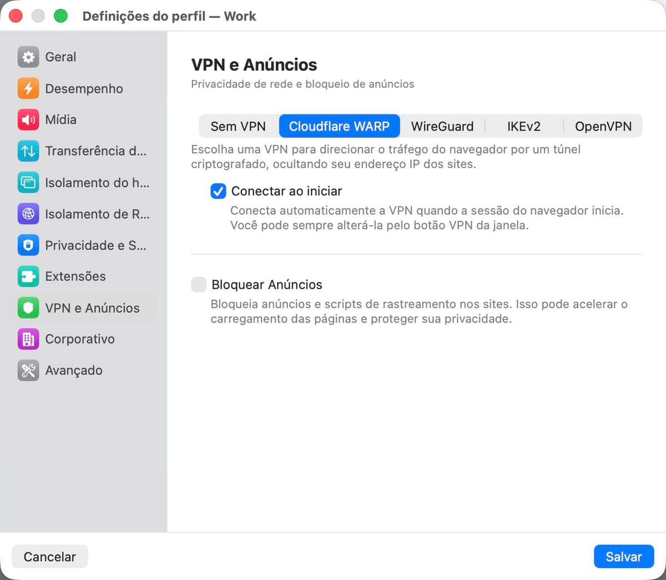The image size is (666, 580).
Task: Select the Sem VPN tab
Action: (238, 126)
